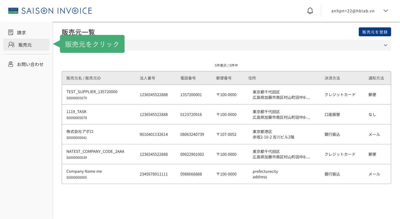Click 通知方法 column header
This screenshot has height=219, width=400.
coord(376,78)
